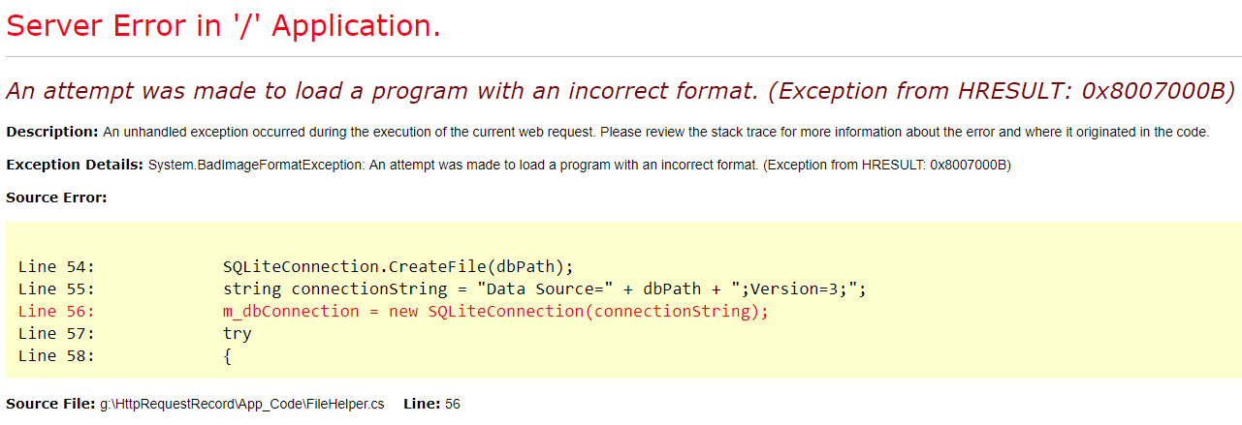Click the 'Line 58:' number label
The height and width of the screenshot is (425, 1242).
pyautogui.click(x=56, y=355)
